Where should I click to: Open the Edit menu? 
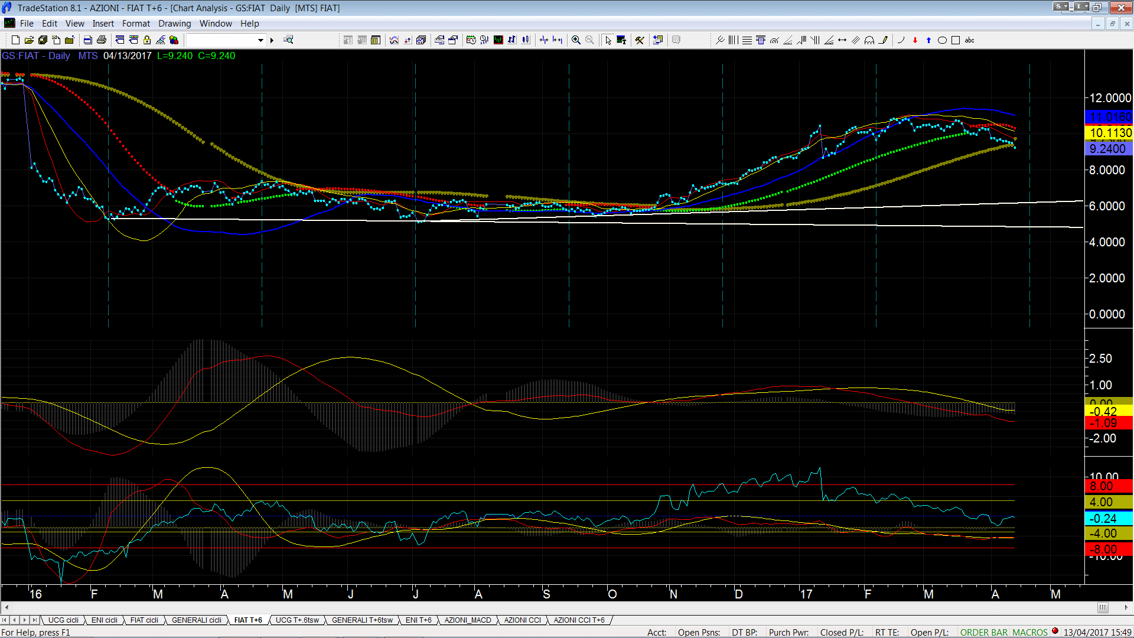(x=50, y=24)
